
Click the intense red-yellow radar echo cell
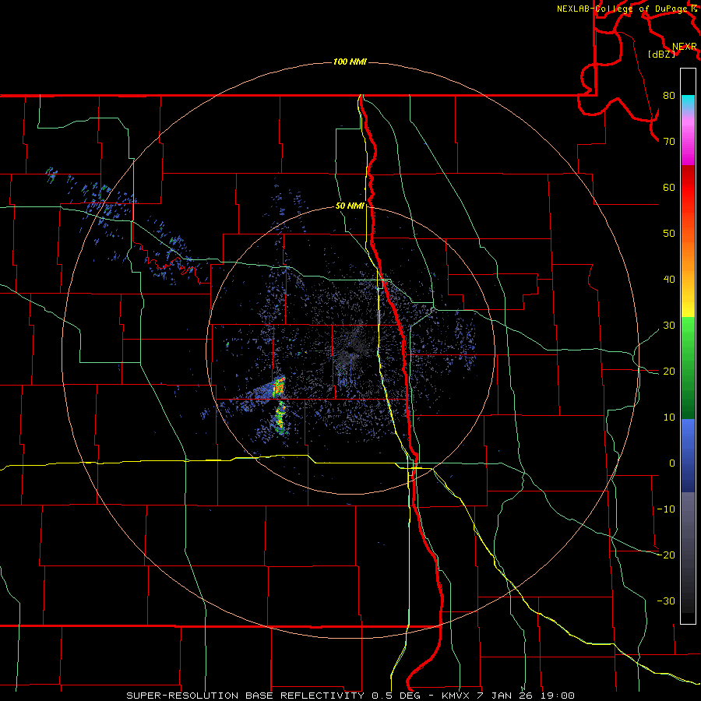tap(279, 387)
